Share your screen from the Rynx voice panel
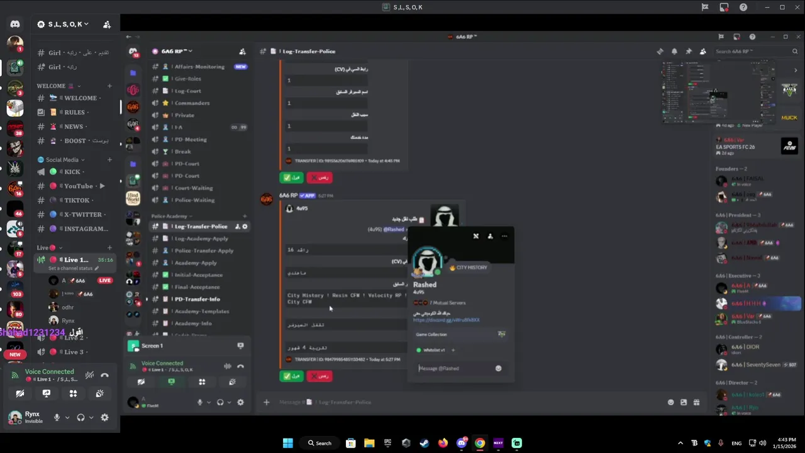This screenshot has width=805, height=453. pos(46,393)
